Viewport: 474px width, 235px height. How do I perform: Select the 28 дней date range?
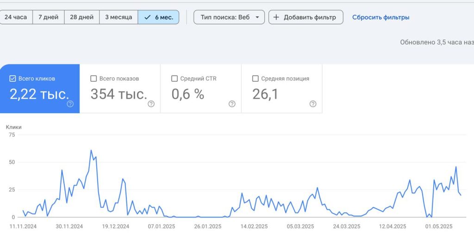[x=81, y=17]
